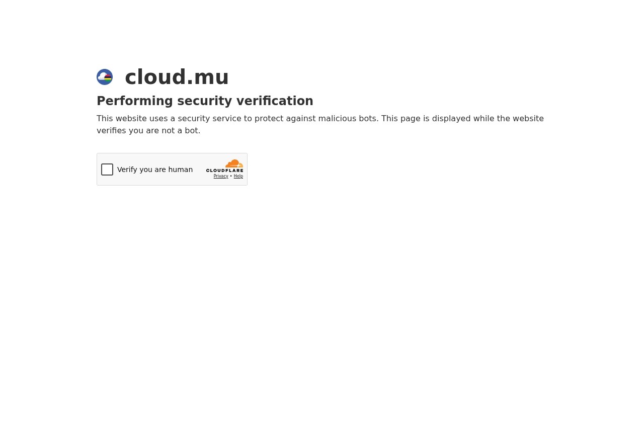Click the dot separator between Privacy and Help

pos(230,176)
